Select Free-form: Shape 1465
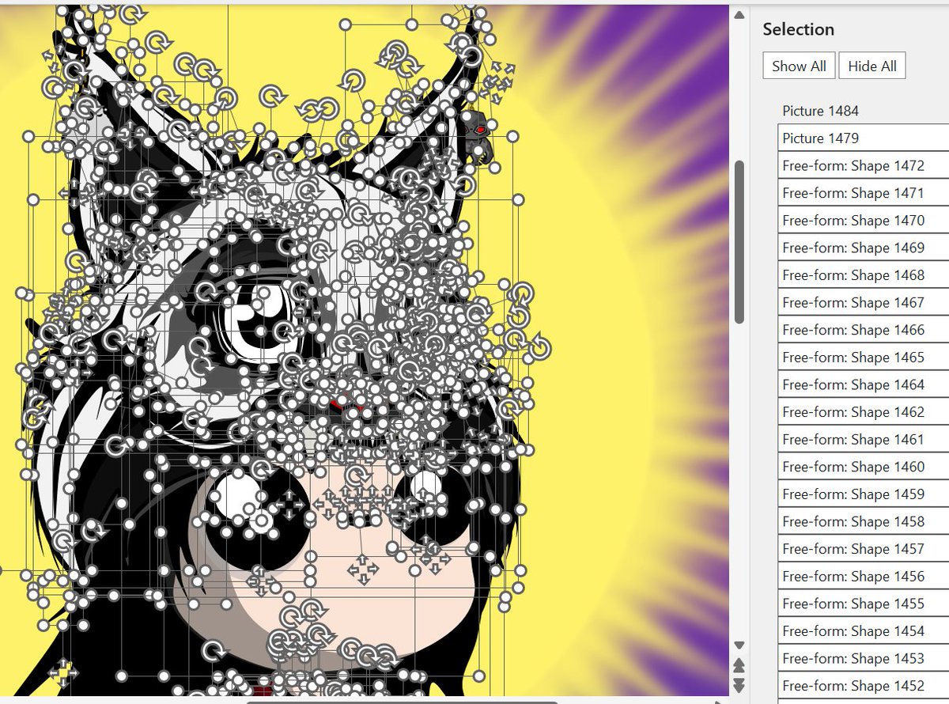Image resolution: width=949 pixels, height=704 pixels. point(864,358)
